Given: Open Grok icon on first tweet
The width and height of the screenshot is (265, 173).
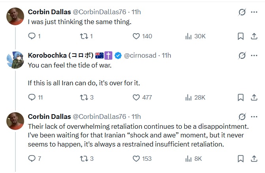Looking at the screenshot, I should 242,12.
